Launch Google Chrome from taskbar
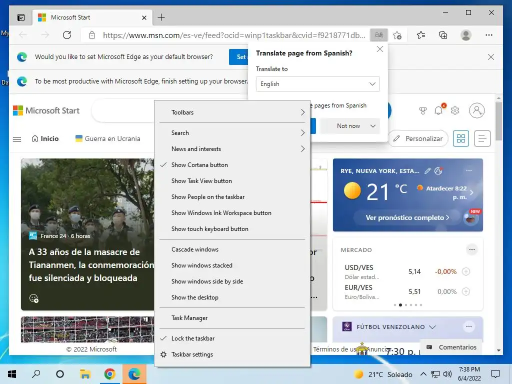Viewport: 512px width, 384px height. (109, 374)
